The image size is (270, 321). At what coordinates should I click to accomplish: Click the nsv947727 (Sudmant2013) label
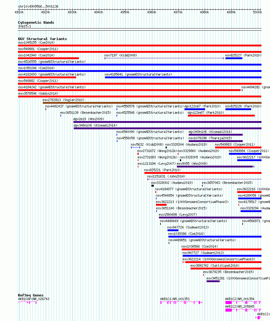tap(203, 253)
